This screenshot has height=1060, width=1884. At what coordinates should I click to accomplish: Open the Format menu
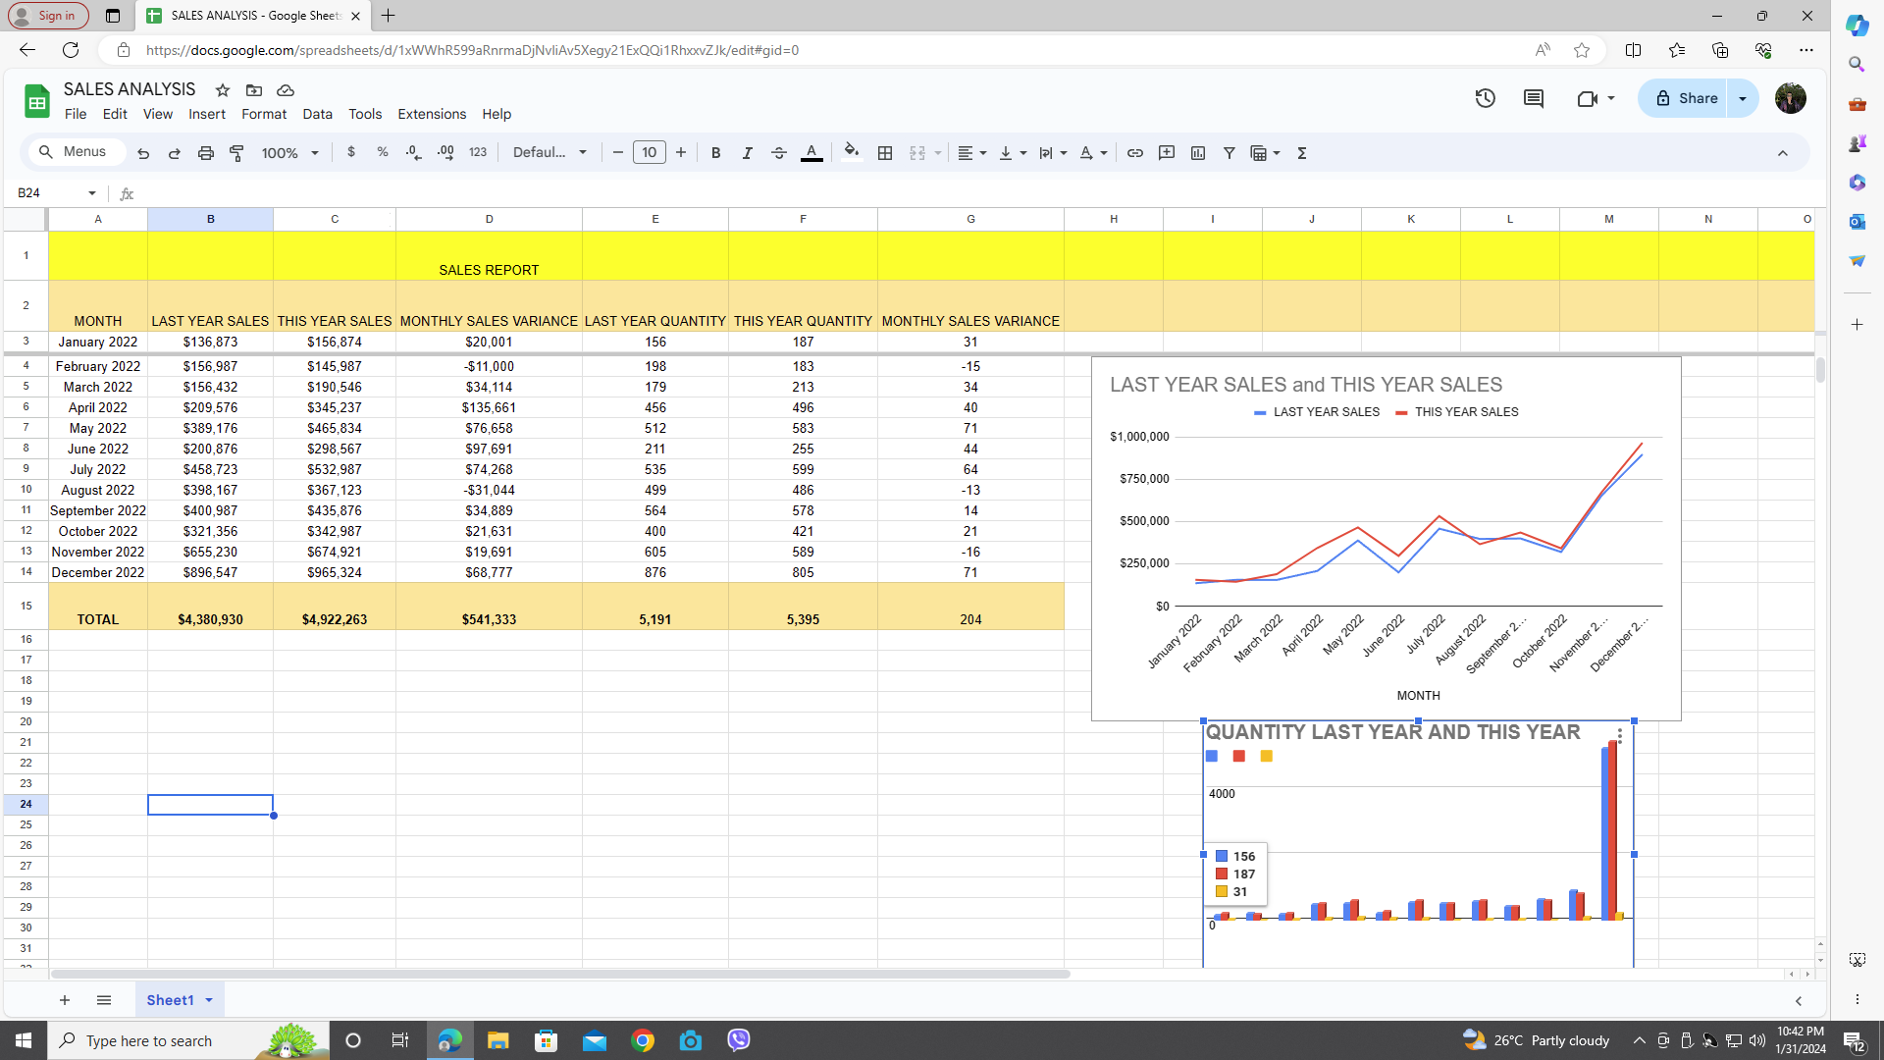264,114
